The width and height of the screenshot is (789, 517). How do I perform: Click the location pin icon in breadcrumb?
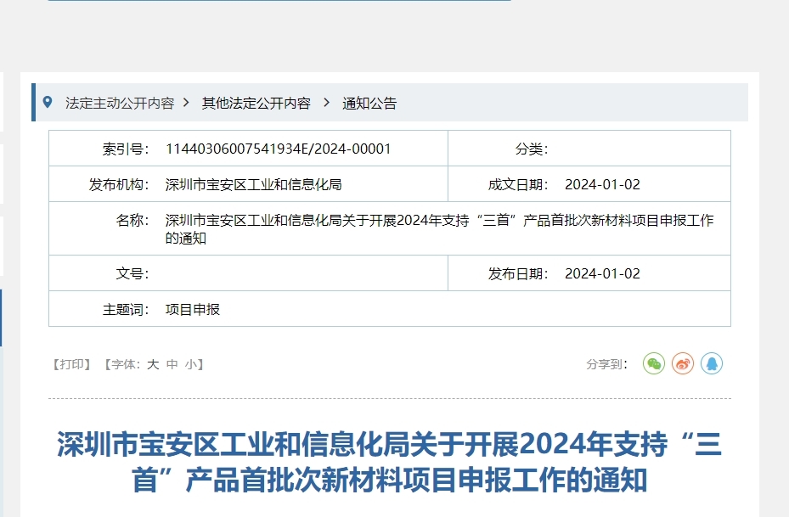(x=48, y=102)
